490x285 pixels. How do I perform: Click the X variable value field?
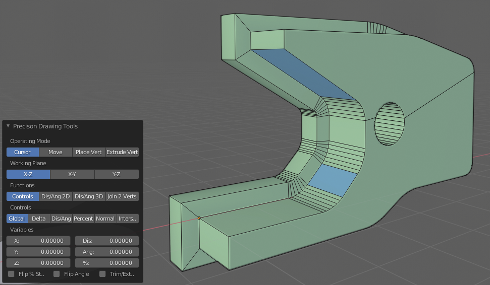(x=39, y=241)
